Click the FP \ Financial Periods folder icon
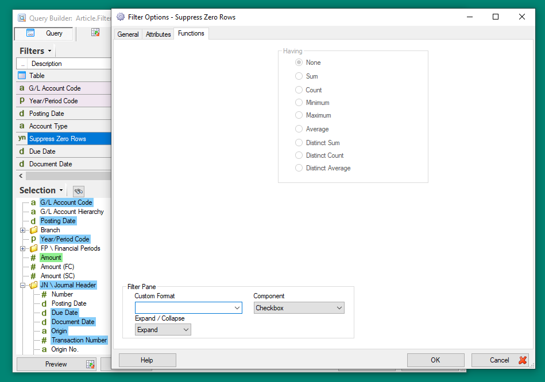Viewport: 545px width, 382px height. point(34,248)
